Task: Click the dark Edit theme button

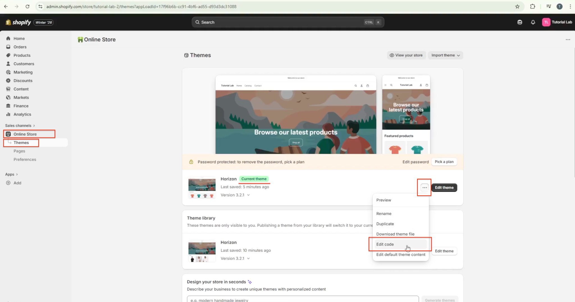Action: tap(444, 187)
